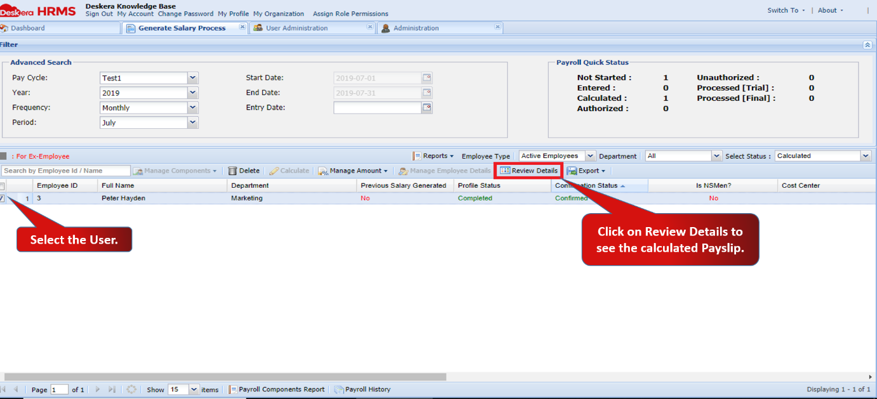877x399 pixels.
Task: Click the My Account link
Action: pos(135,14)
